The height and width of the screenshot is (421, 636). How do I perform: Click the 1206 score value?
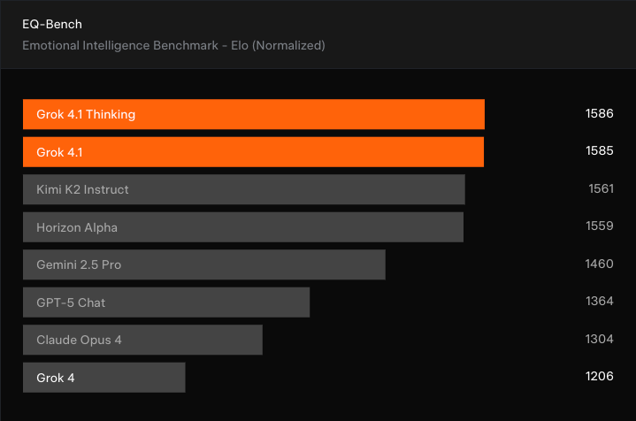(x=599, y=378)
